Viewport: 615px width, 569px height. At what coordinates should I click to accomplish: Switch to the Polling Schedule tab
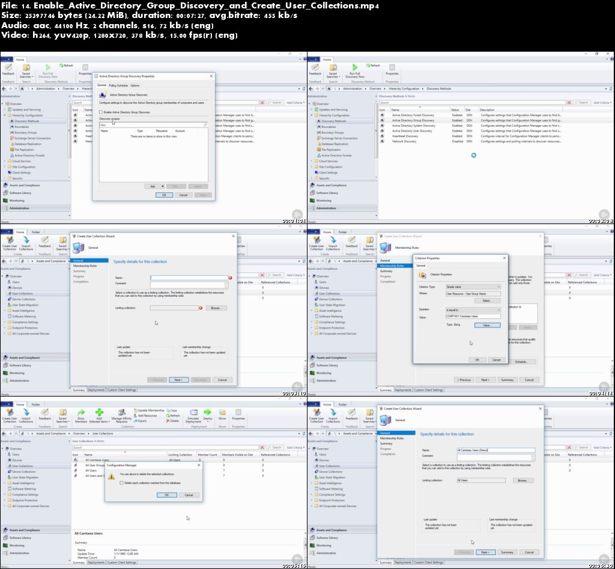(x=118, y=85)
